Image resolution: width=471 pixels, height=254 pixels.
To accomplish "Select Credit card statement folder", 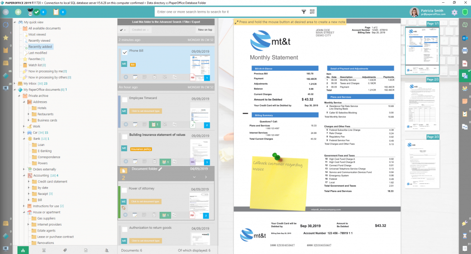I will [52, 182].
